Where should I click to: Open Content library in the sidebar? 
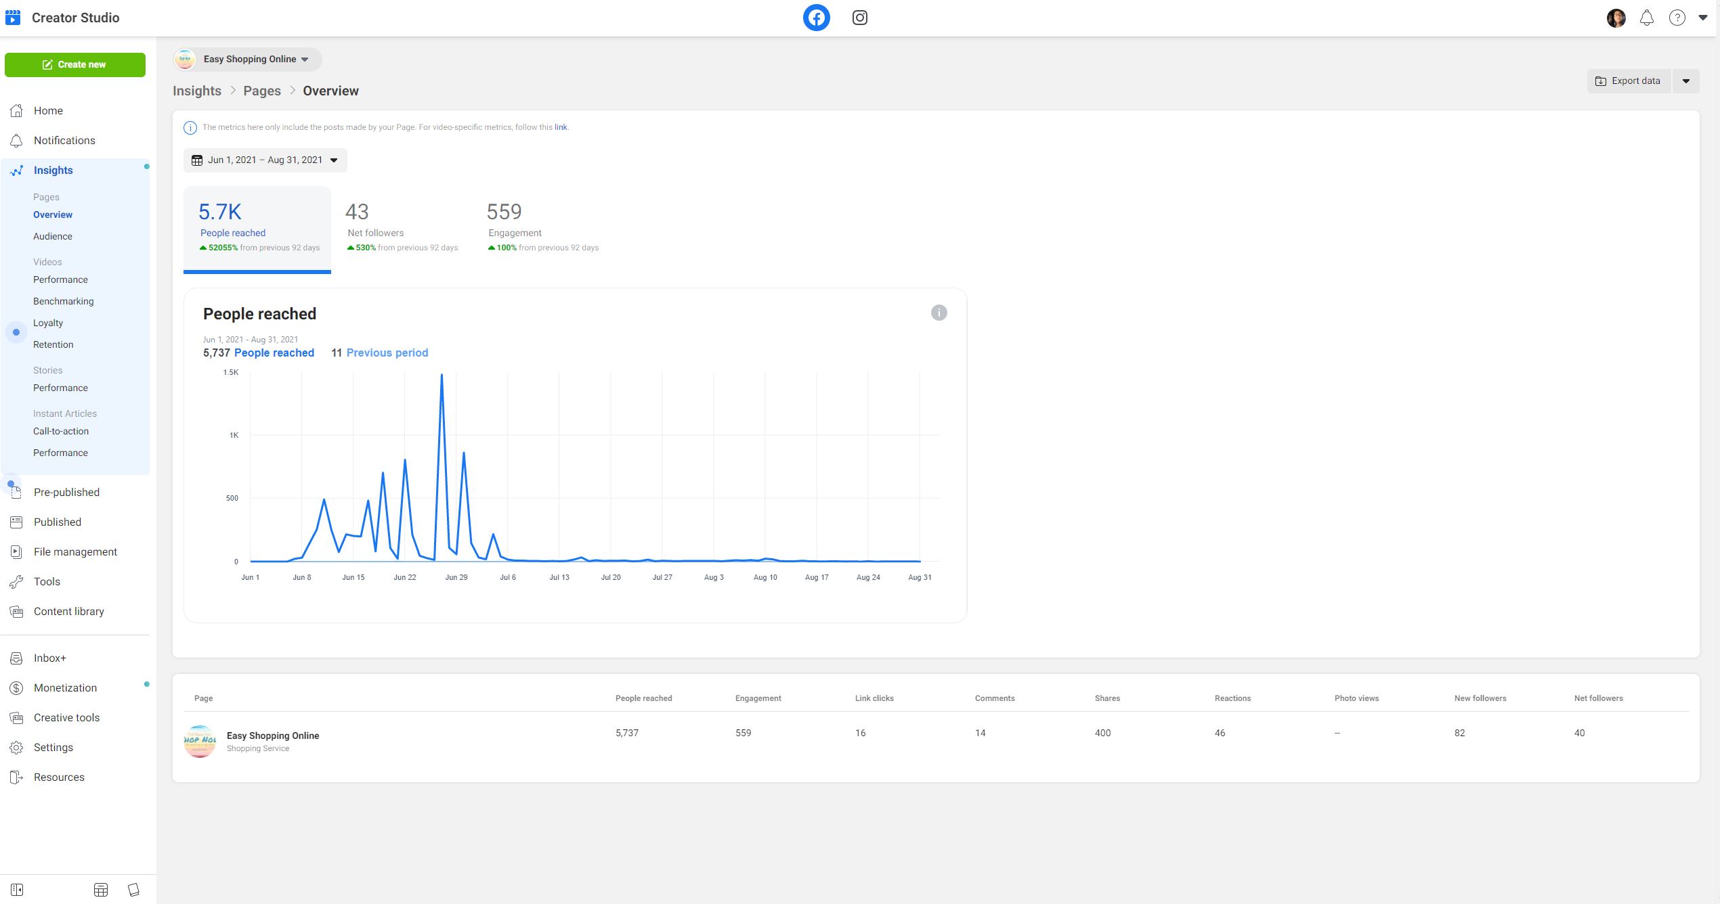click(x=69, y=612)
